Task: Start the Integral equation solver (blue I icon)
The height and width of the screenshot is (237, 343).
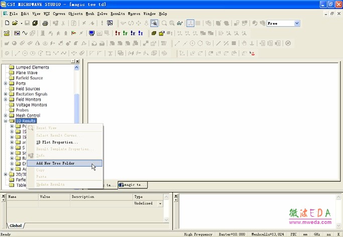Action: (141, 33)
